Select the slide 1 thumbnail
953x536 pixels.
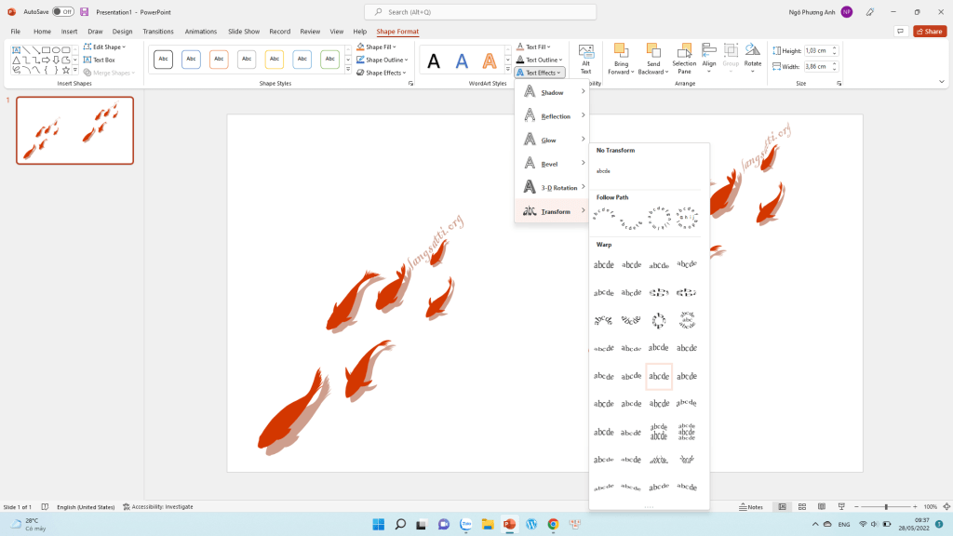coord(74,130)
